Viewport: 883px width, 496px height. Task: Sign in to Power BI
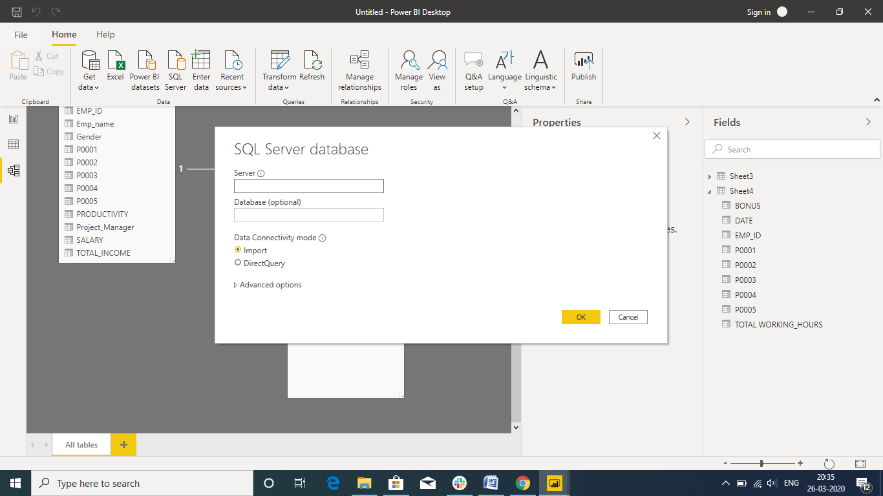[x=767, y=12]
